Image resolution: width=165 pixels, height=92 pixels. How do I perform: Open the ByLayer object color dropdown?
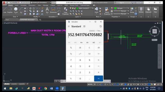click(128, 8)
